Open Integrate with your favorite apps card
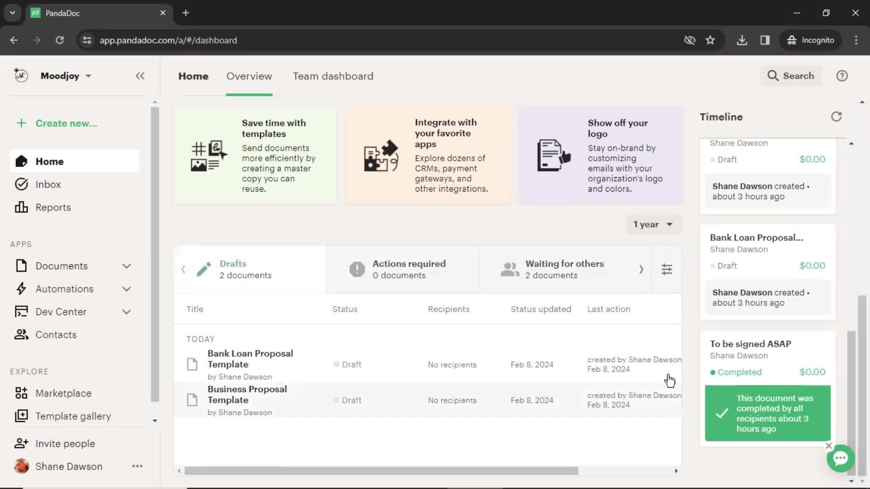Screen dimensions: 870x489 [428, 155]
